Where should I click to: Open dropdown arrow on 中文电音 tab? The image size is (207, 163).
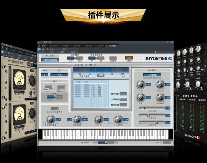pyautogui.click(x=118, y=46)
